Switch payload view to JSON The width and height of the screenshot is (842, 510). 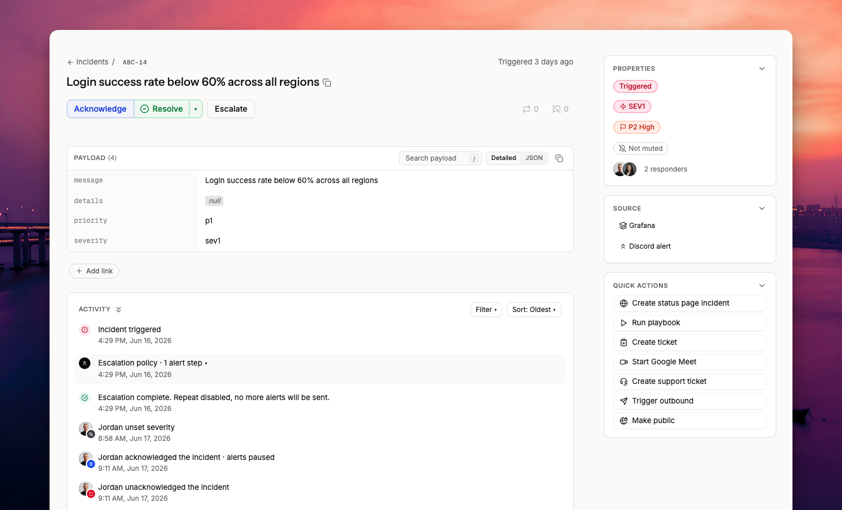534,158
